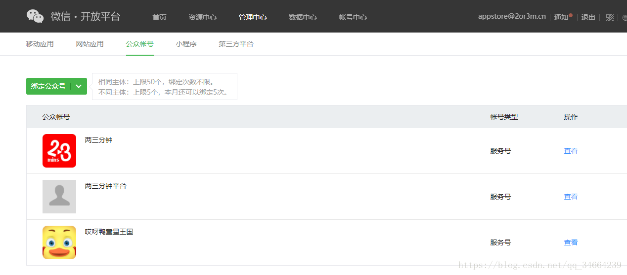Screen dimensions: 627x275
Task: Click the 哎呀鸭童星王国 duck avatar
Action: [59, 242]
